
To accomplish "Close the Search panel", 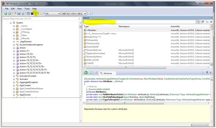I will click(211, 18).
